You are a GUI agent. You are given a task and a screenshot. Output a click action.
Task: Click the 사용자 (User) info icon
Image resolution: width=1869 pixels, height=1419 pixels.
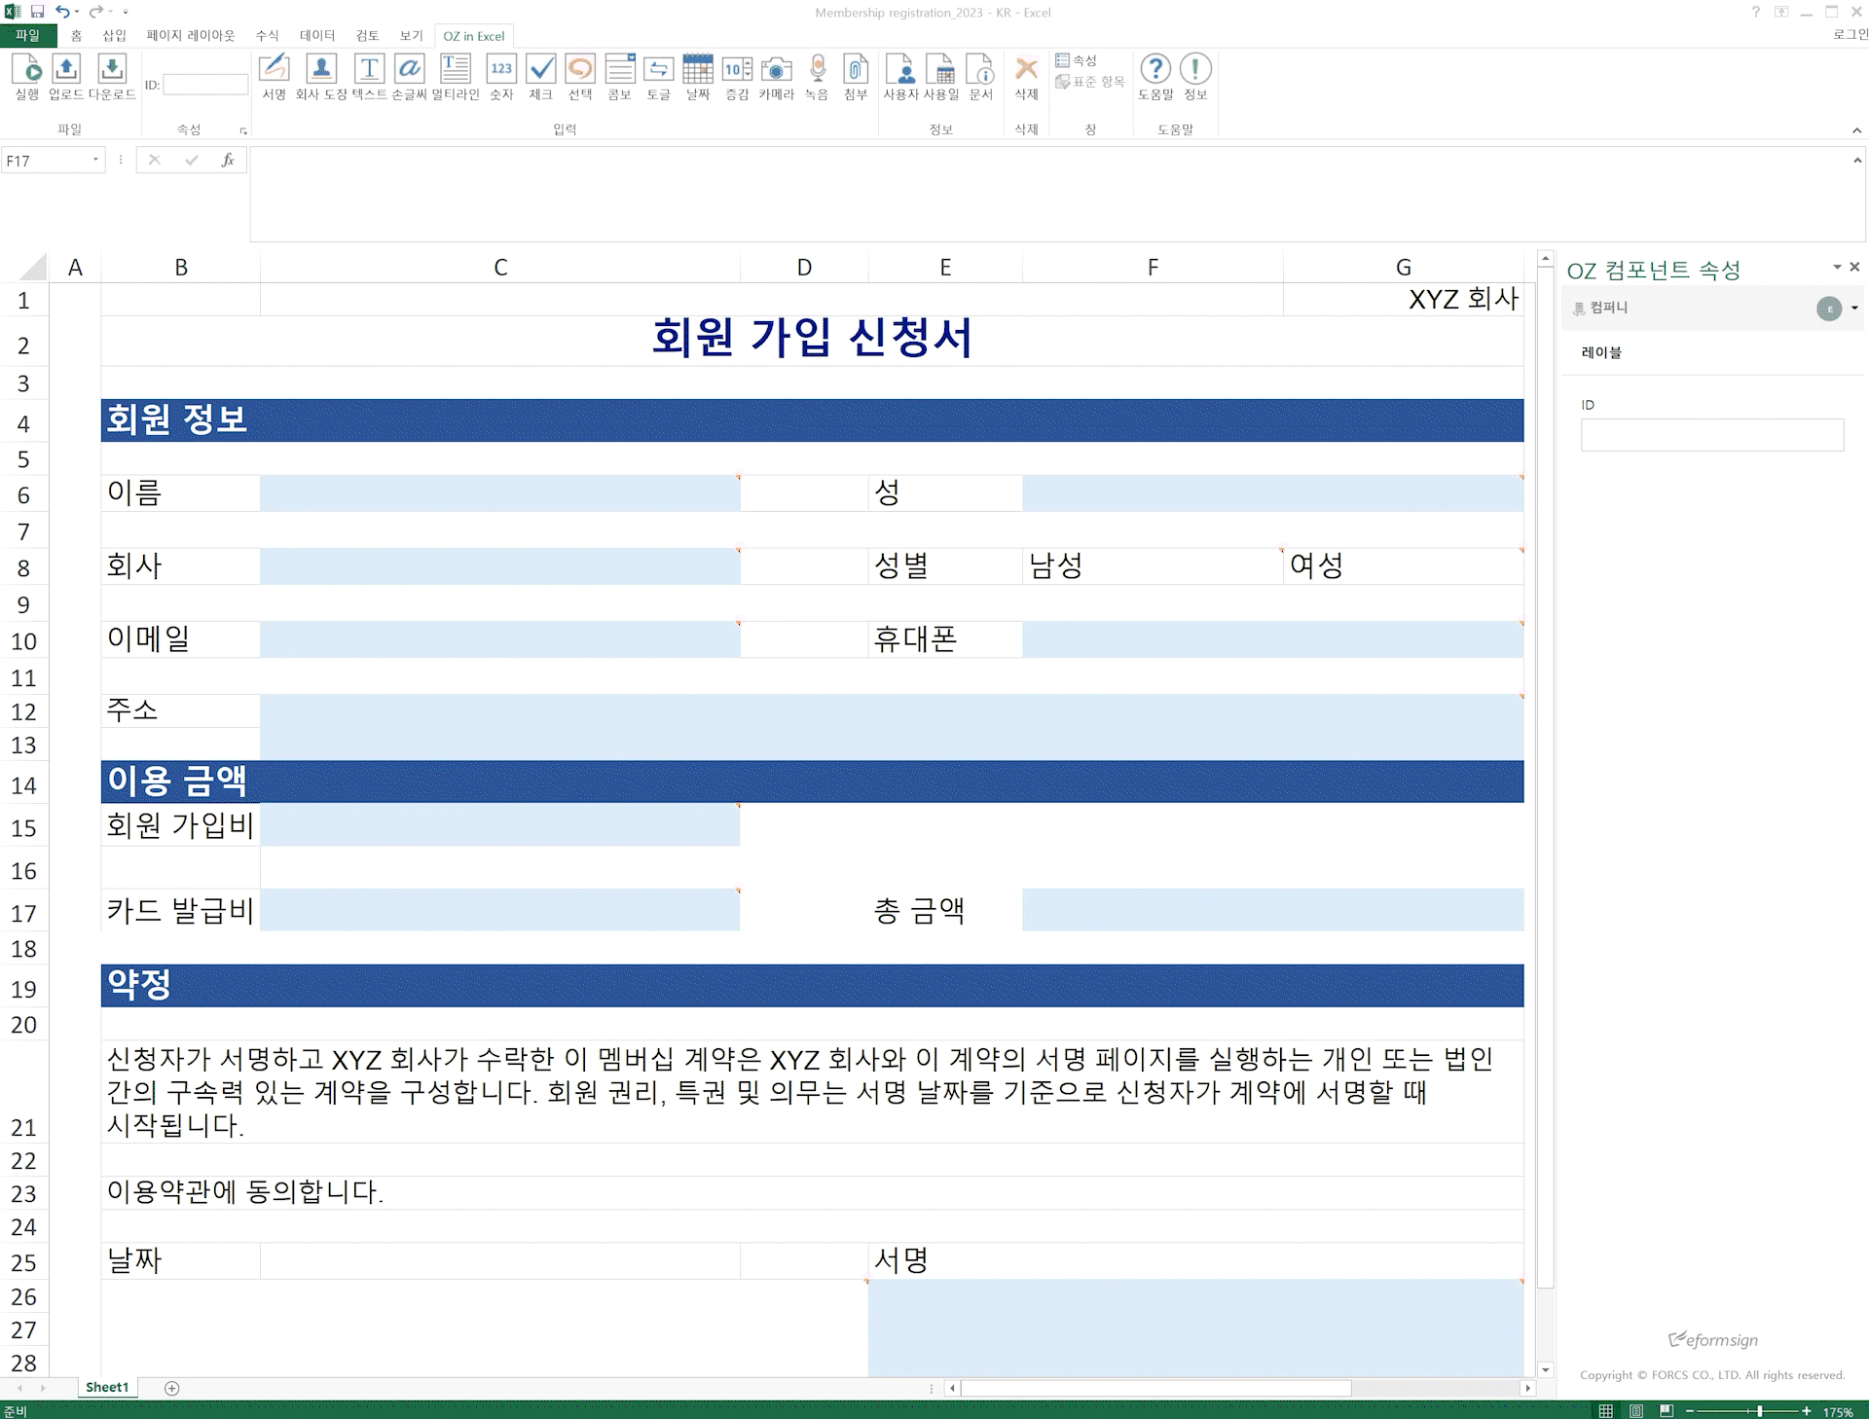click(x=900, y=77)
